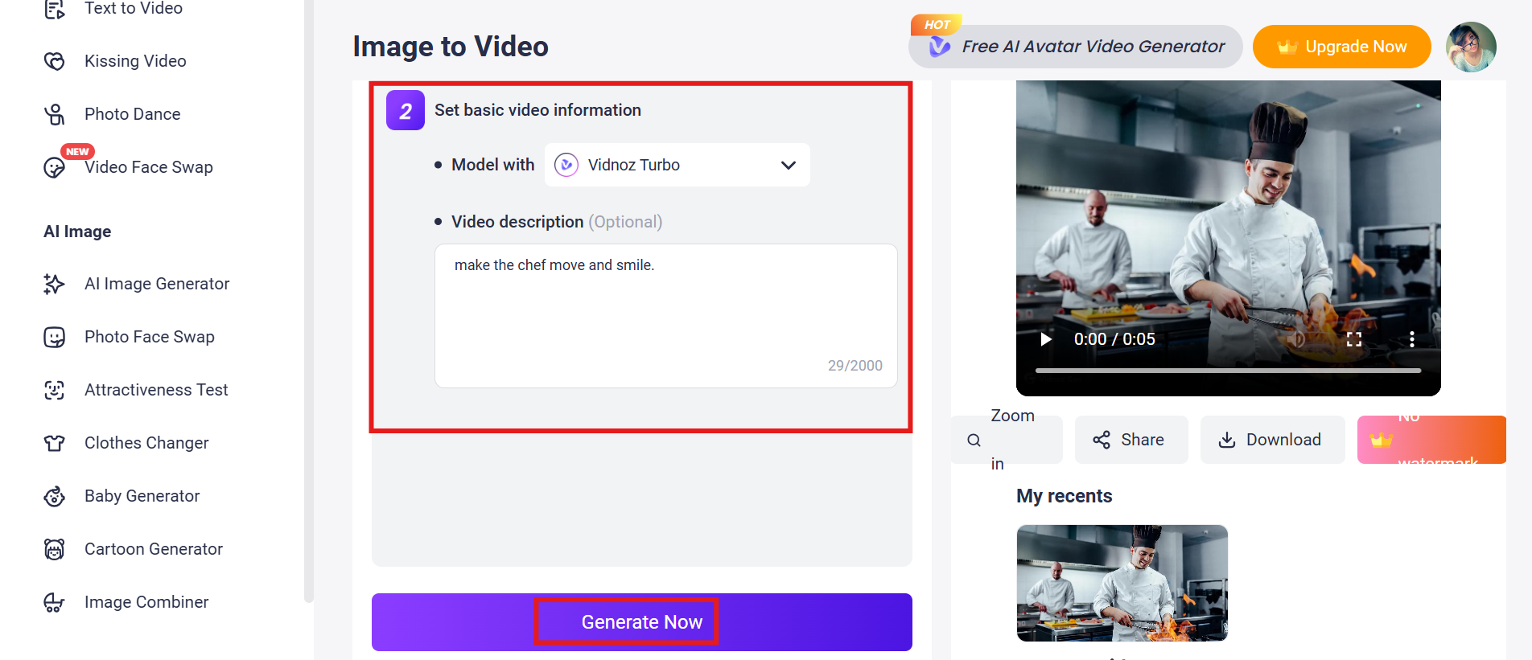Click the Generate Now button

[x=642, y=622]
